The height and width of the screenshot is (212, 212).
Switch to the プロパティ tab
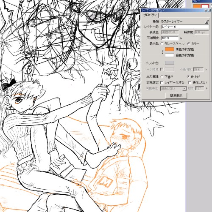pyautogui.click(x=150, y=15)
